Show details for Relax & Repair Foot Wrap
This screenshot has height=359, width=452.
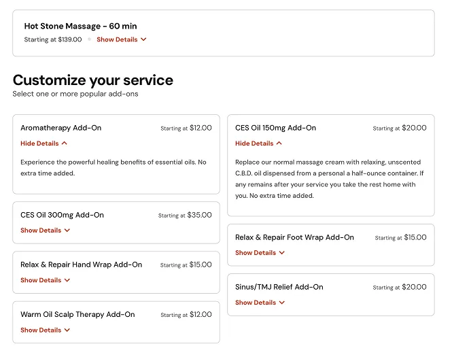(260, 253)
